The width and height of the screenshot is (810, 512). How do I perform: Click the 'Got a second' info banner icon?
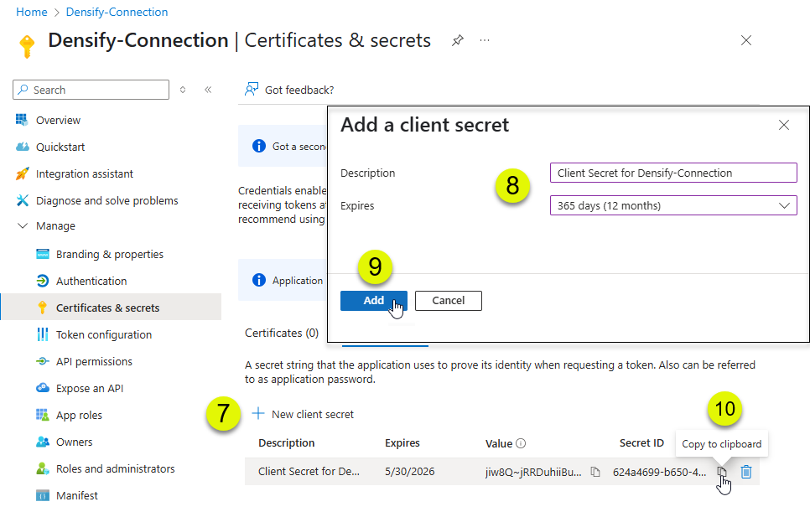[259, 146]
